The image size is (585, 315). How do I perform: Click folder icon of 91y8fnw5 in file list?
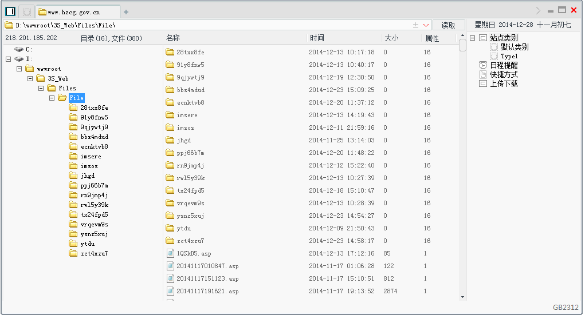tap(170, 65)
